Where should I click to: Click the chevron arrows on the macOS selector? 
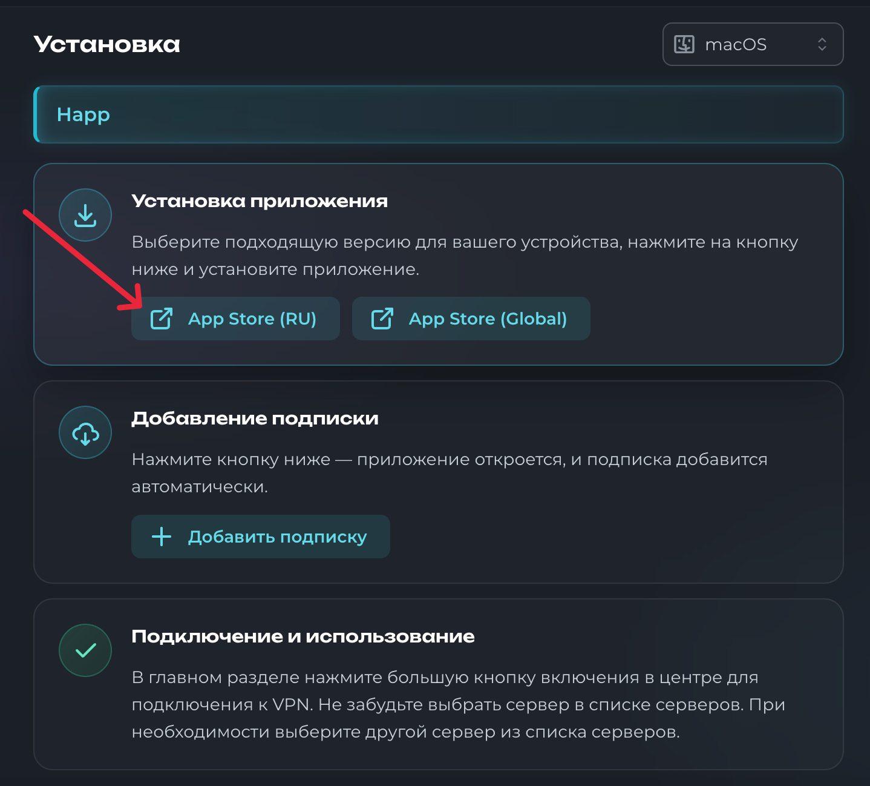(x=822, y=44)
